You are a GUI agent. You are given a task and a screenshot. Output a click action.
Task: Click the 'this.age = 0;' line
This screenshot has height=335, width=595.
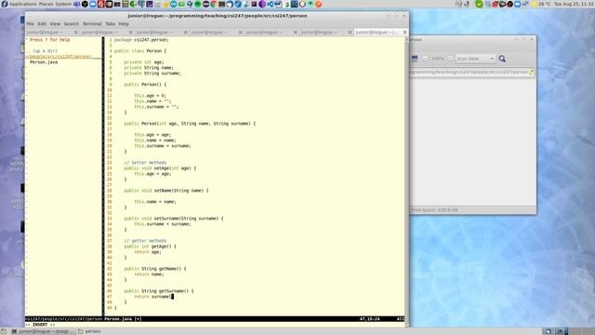[150, 95]
